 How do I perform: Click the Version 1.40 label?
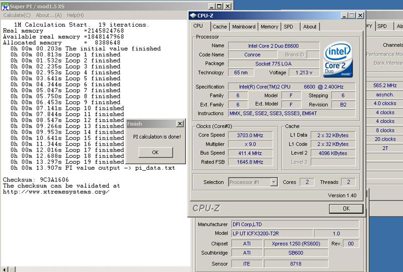pos(342,195)
